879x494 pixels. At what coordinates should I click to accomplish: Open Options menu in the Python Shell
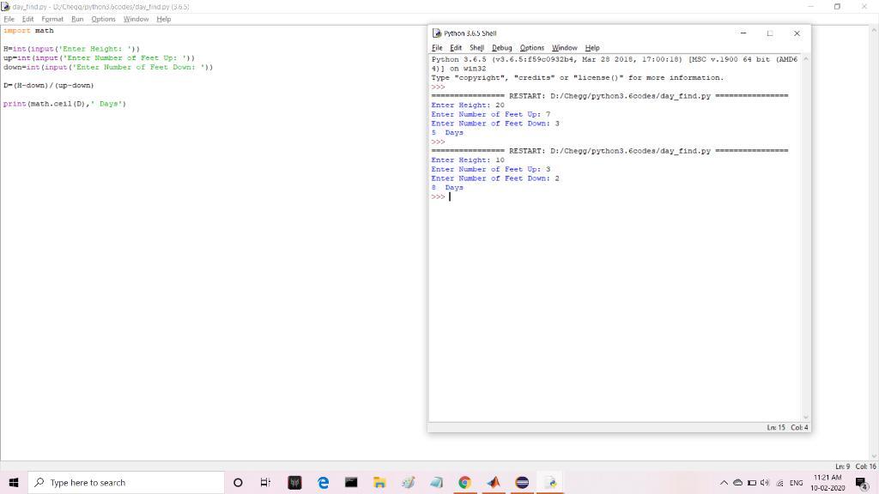click(x=531, y=48)
